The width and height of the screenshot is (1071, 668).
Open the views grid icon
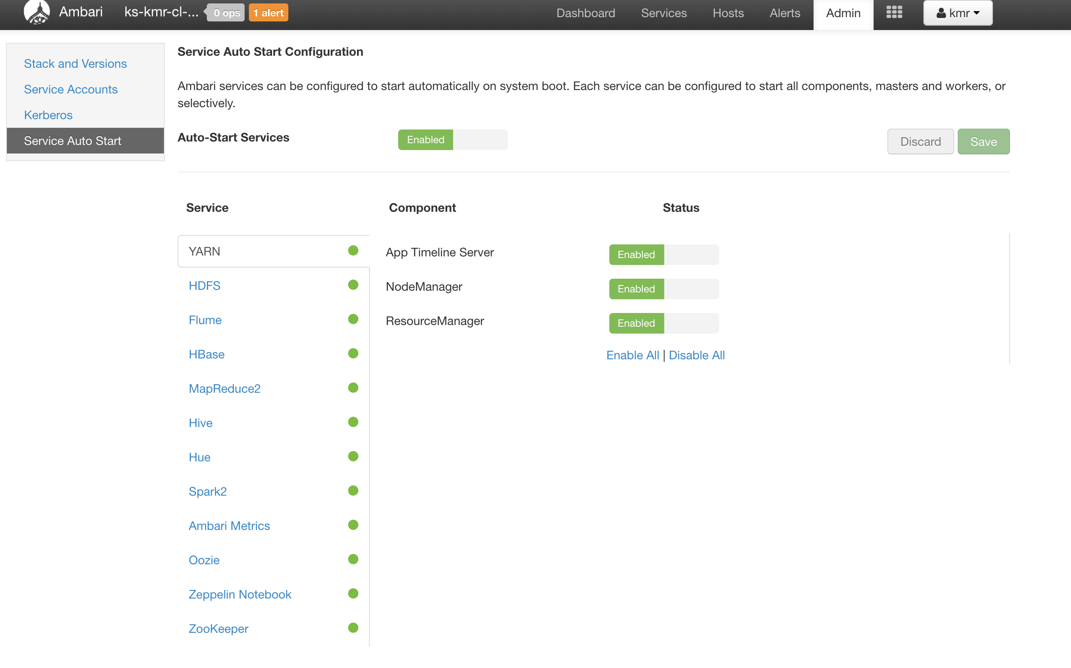coord(894,12)
